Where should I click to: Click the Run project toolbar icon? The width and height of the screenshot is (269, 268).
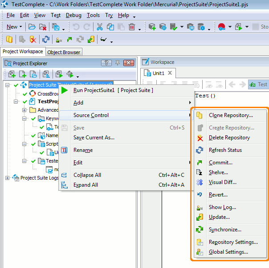click(x=239, y=27)
